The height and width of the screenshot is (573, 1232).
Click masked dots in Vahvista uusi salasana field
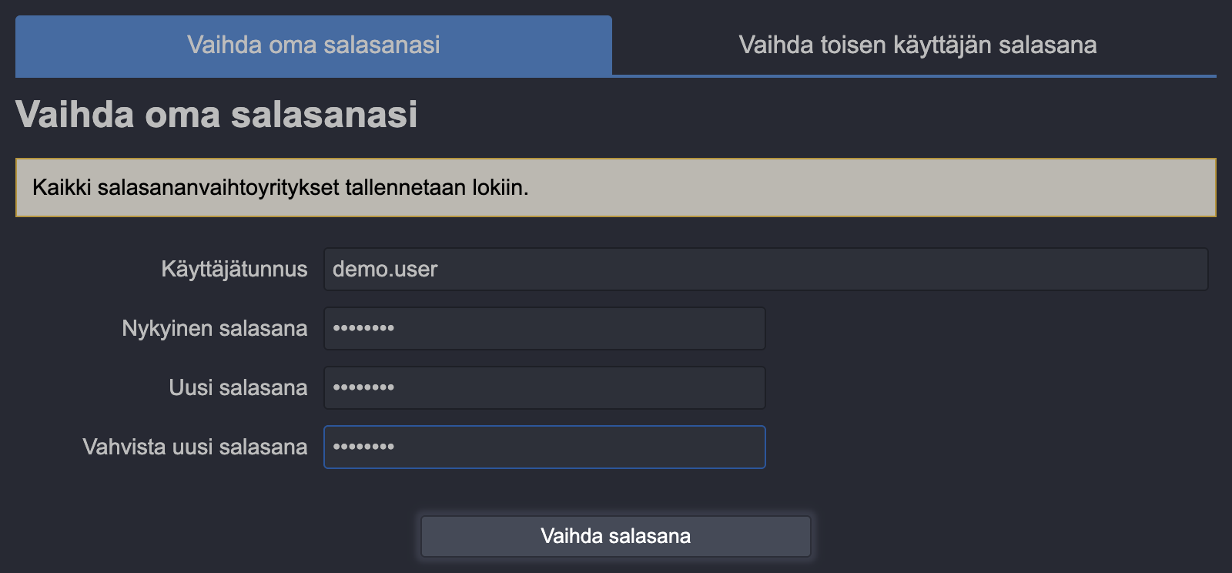tap(363, 447)
